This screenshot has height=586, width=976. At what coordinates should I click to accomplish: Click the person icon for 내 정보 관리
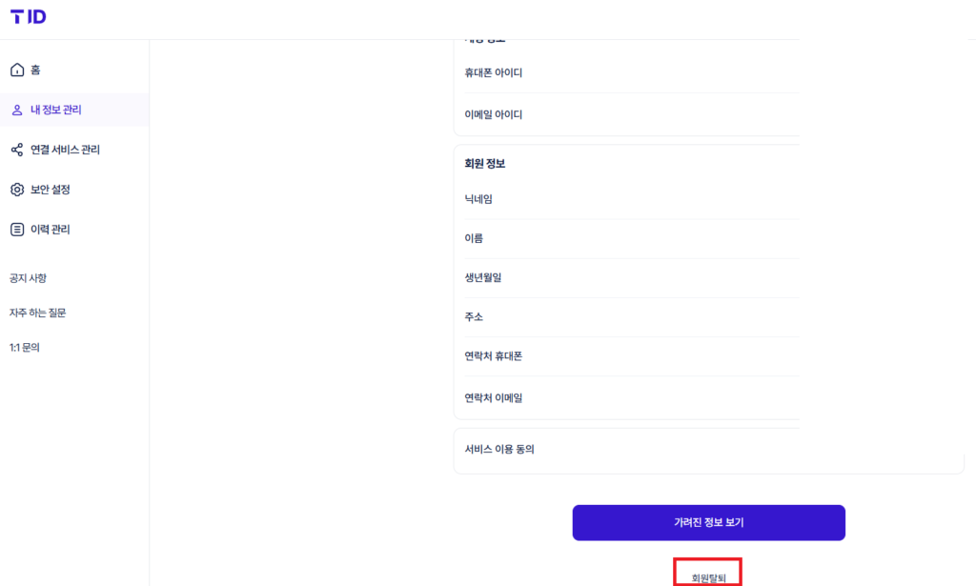(17, 111)
